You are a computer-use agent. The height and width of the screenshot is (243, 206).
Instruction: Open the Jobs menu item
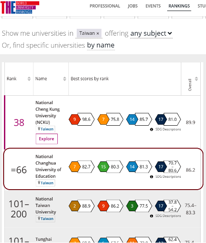tap(133, 6)
